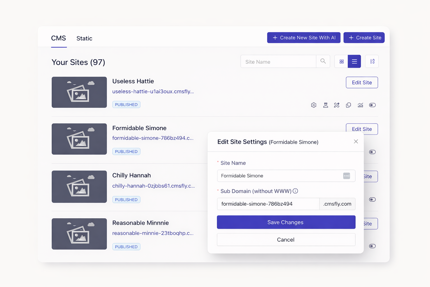Click the Sub Domain input field
Viewport: 430px width, 287px height.
pyautogui.click(x=268, y=204)
